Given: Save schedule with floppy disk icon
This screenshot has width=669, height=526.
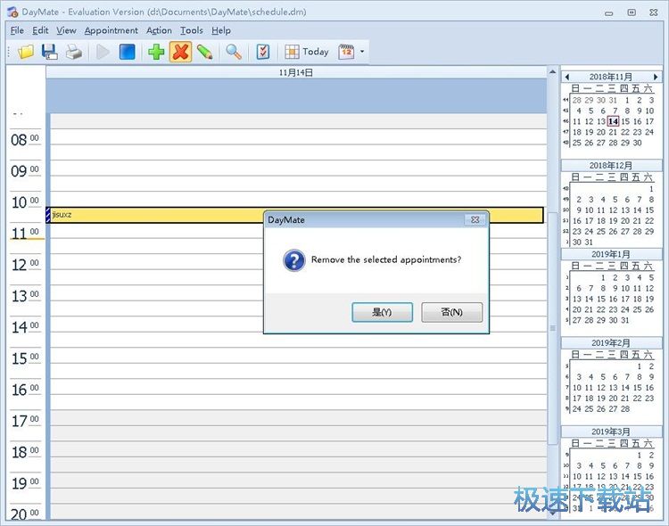Looking at the screenshot, I should click(50, 52).
